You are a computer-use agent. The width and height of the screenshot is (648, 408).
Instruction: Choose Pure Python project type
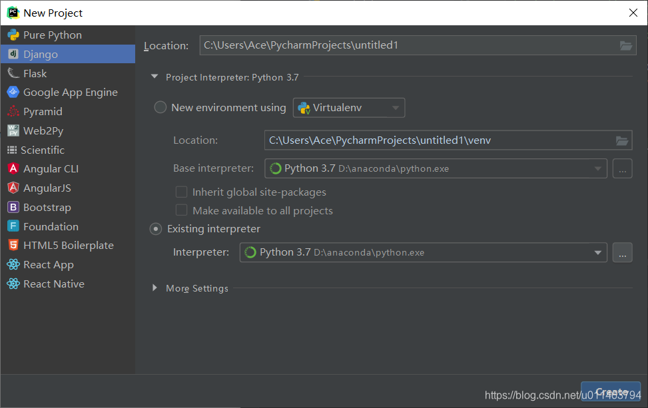(x=68, y=35)
